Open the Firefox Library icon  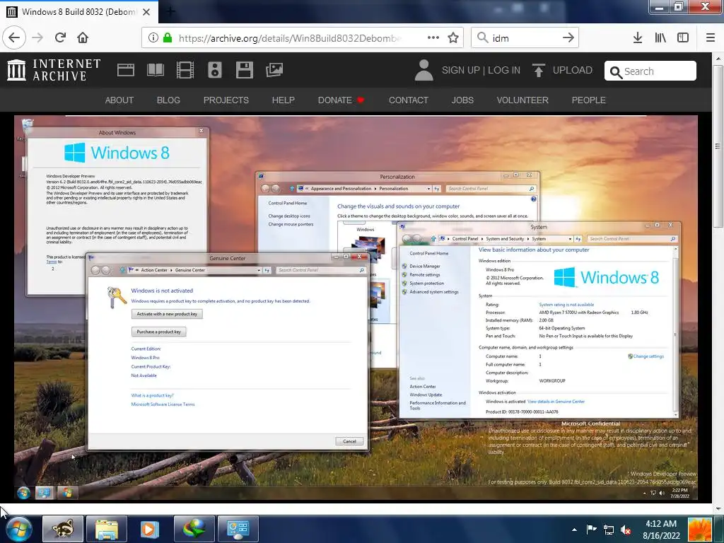click(660, 37)
